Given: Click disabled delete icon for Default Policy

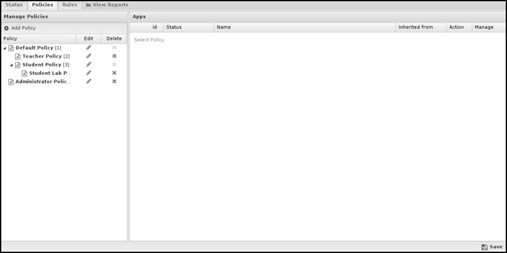Looking at the screenshot, I should (x=114, y=47).
